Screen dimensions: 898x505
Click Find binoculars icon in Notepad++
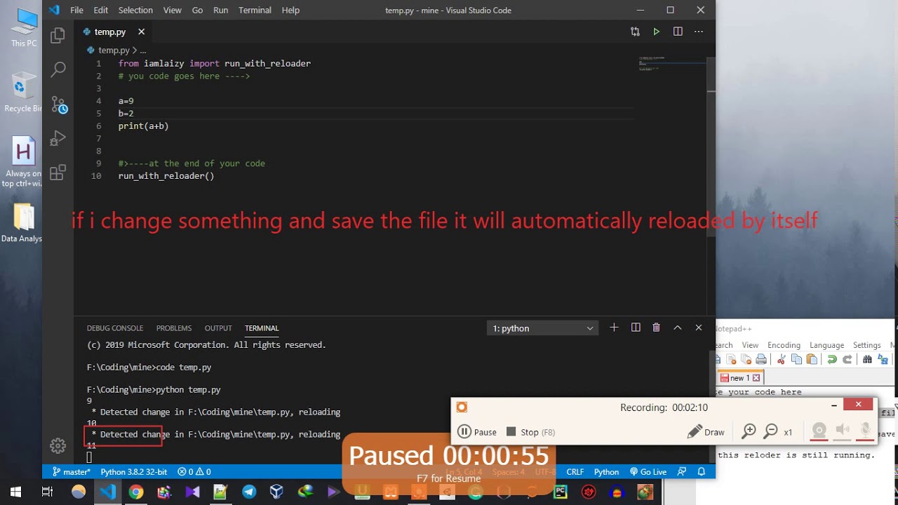pyautogui.click(x=867, y=360)
